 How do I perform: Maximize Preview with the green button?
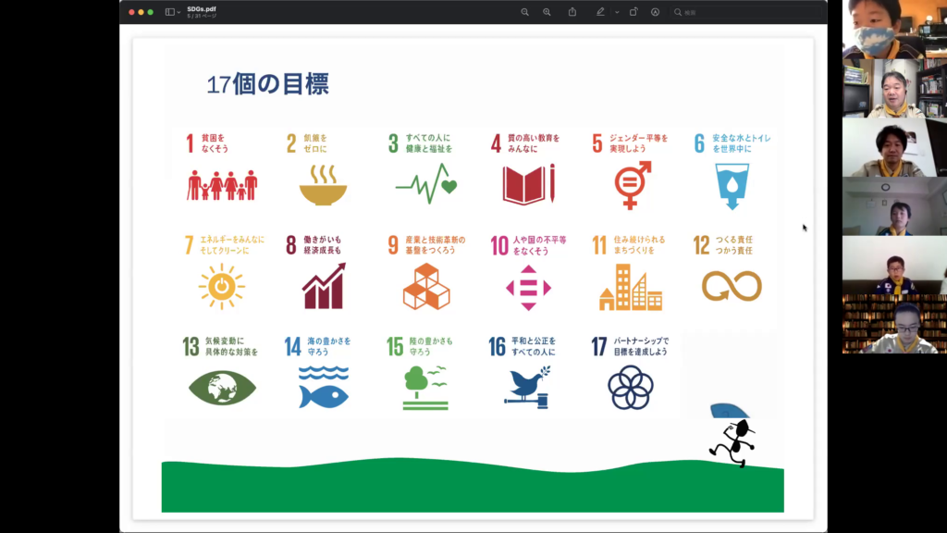tap(151, 12)
